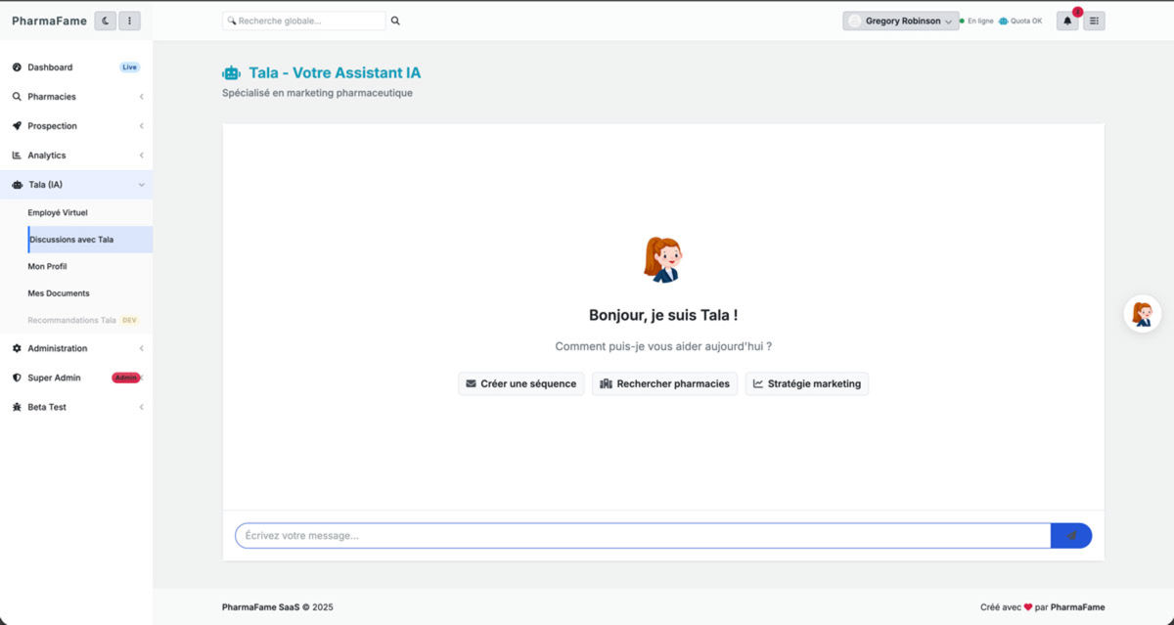
Task: Open Mes Documents from the sidebar
Action: 59,292
